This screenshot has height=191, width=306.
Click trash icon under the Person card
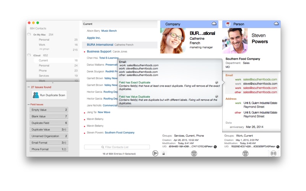245,154
